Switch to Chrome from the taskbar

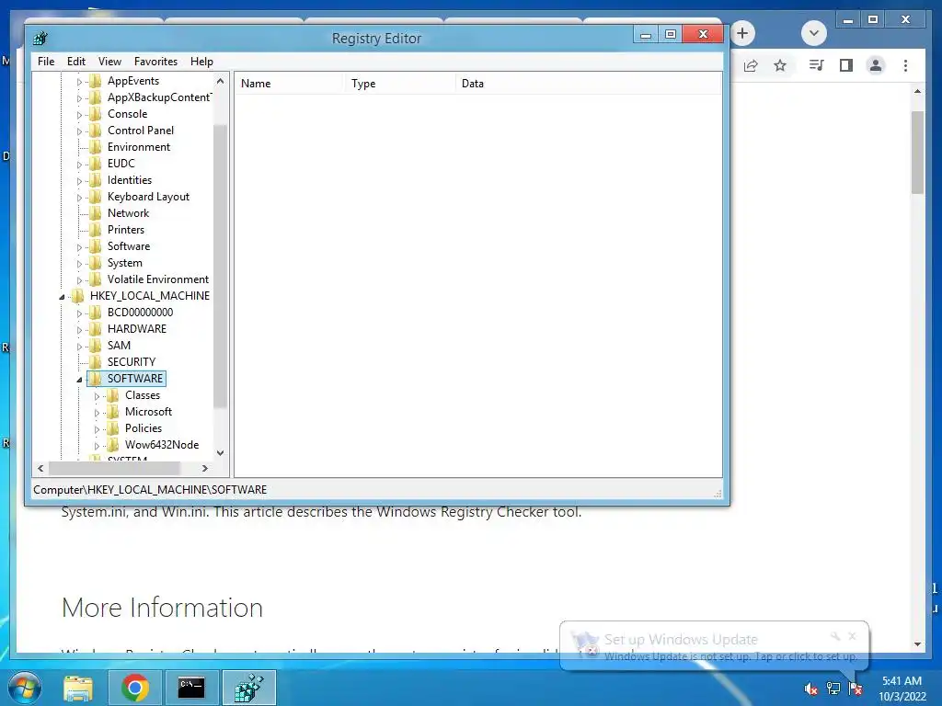(x=135, y=688)
